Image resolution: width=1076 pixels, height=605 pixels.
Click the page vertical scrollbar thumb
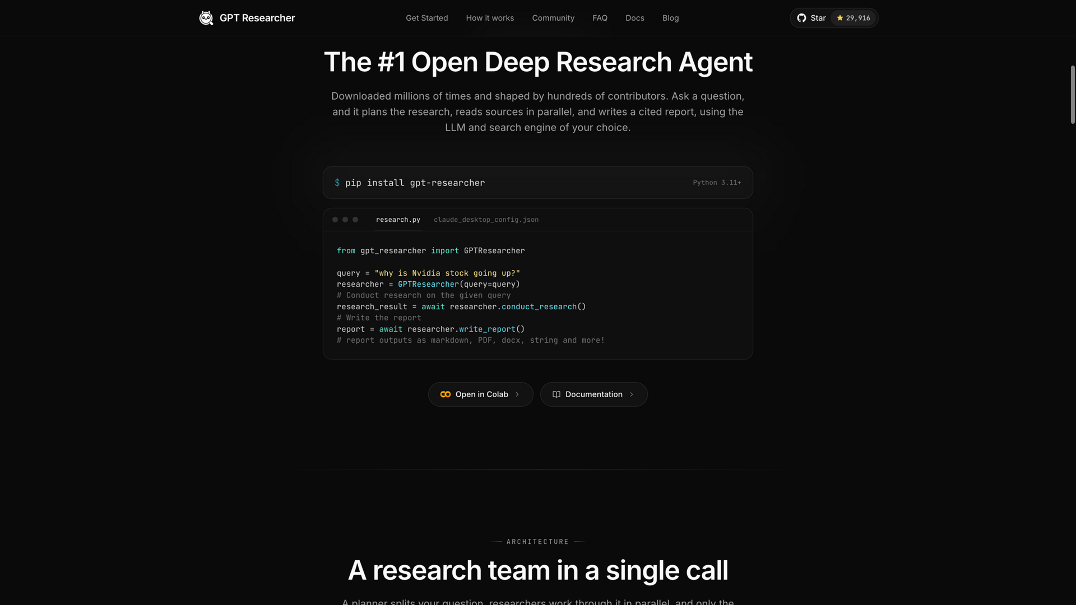point(1073,95)
